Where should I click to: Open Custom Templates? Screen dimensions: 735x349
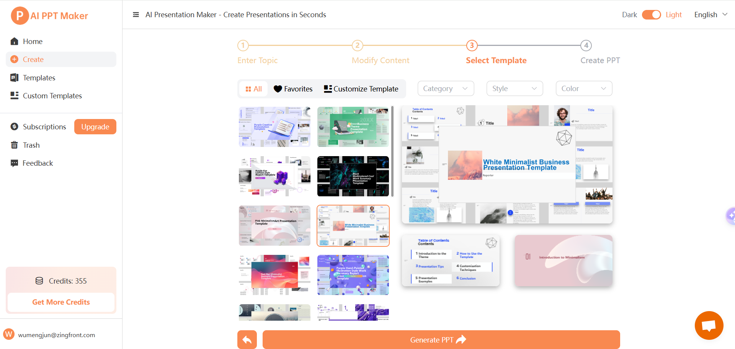coord(52,96)
